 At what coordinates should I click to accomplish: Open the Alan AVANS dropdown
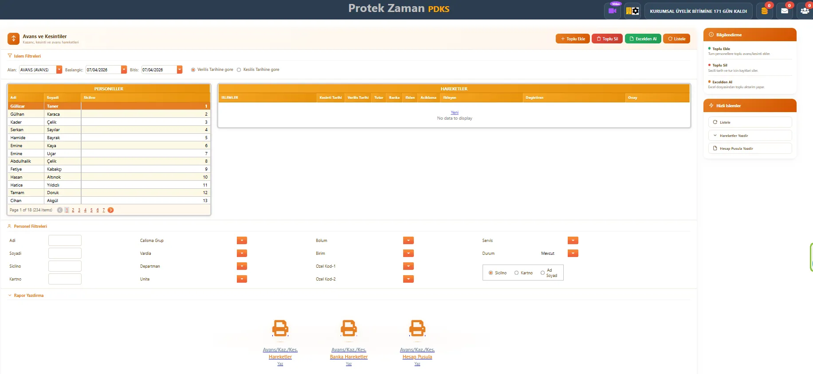pyautogui.click(x=59, y=70)
